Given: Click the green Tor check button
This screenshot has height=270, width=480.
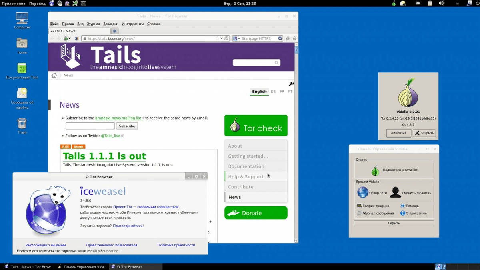Looking at the screenshot, I should pyautogui.click(x=256, y=125).
